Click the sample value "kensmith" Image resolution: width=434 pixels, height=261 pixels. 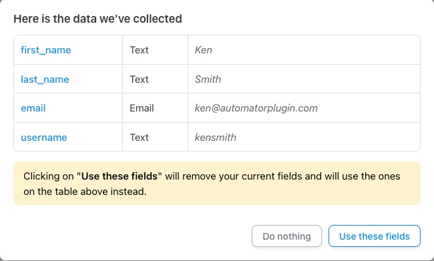coord(216,138)
